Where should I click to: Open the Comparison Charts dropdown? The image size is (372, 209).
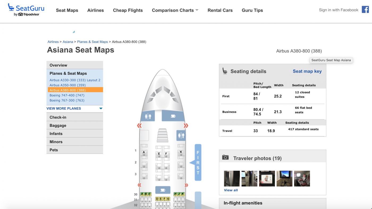click(x=175, y=10)
